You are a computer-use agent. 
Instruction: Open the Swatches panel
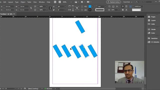[x=152, y=38]
